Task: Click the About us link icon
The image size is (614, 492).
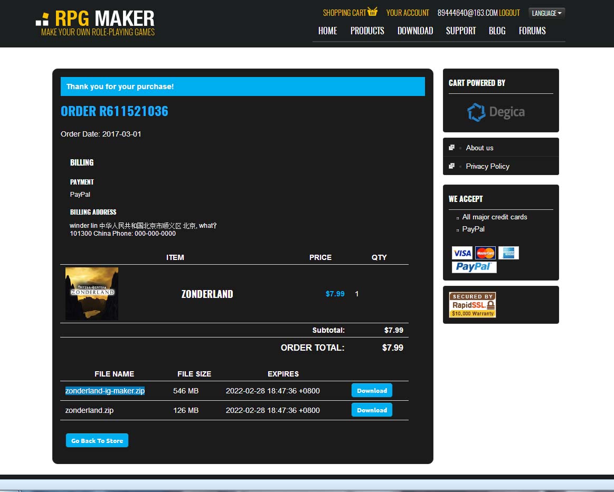Action: [451, 148]
